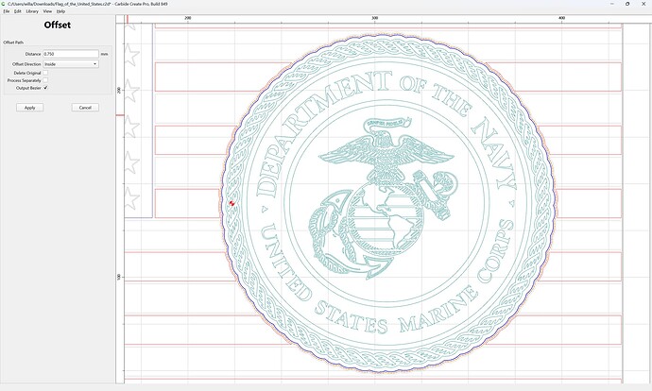
Task: Open the Help menu
Action: coord(60,11)
